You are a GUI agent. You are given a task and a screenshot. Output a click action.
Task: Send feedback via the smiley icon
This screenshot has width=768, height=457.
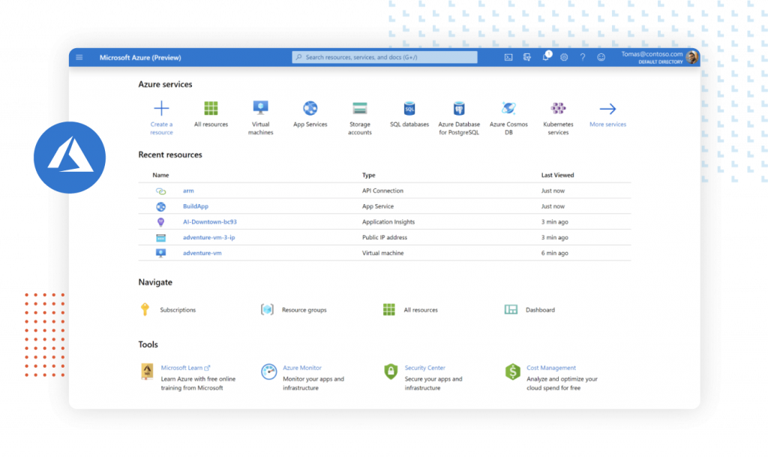601,57
